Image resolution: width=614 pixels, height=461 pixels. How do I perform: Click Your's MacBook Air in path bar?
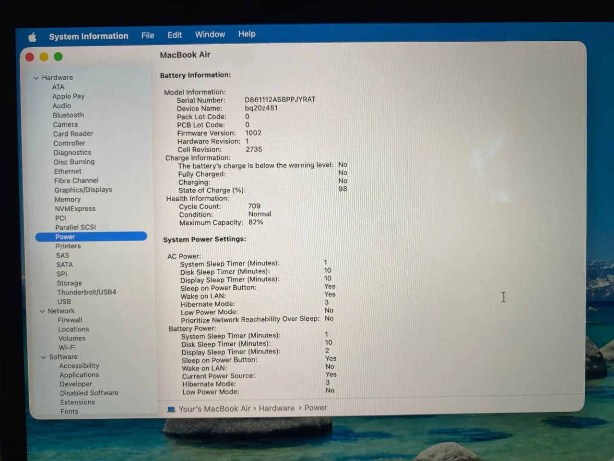(214, 409)
